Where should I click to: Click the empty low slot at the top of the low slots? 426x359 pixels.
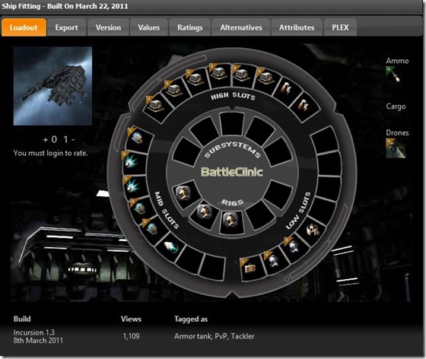click(325, 140)
